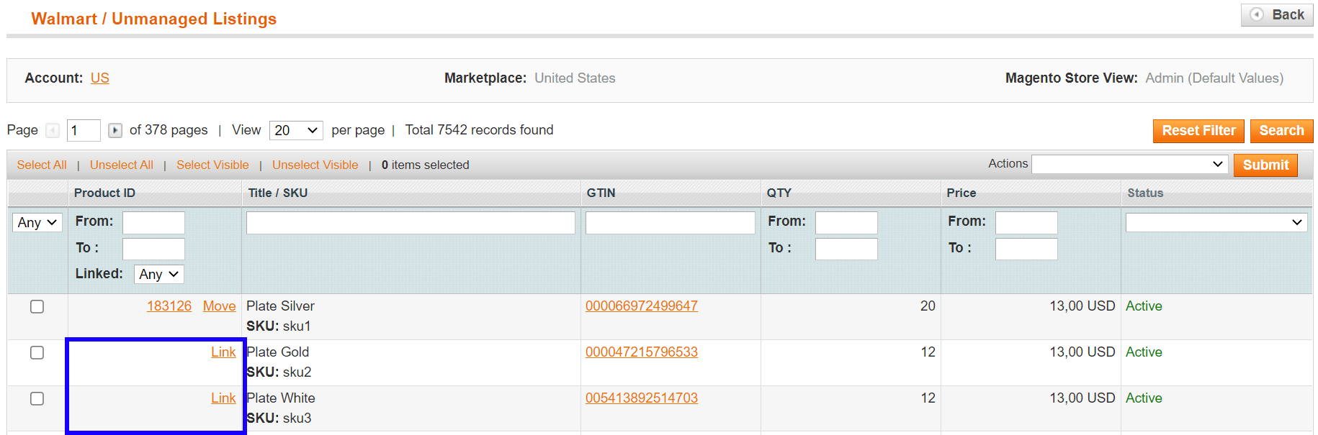1318x435 pixels.
Task: Tick the checkbox for Plate Gold
Action: 37,353
